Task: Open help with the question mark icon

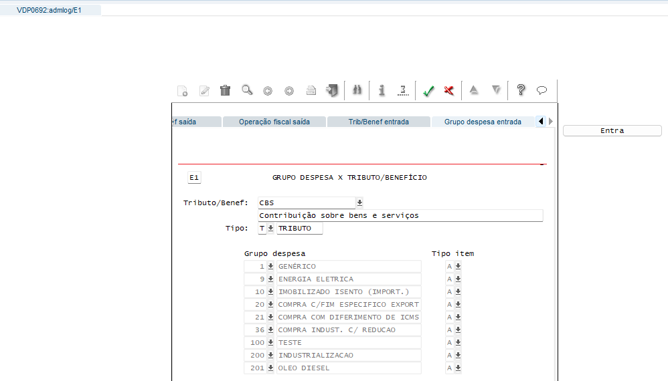Action: point(521,90)
